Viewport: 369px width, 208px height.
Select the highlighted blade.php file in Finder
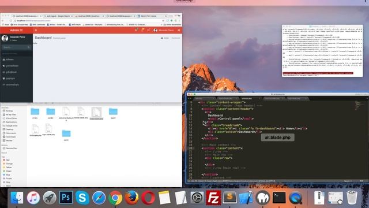click(96, 113)
